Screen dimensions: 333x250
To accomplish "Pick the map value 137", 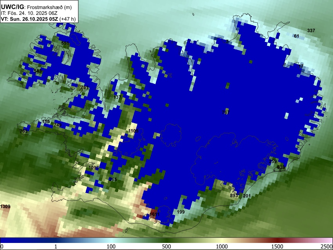I will coord(117,97).
